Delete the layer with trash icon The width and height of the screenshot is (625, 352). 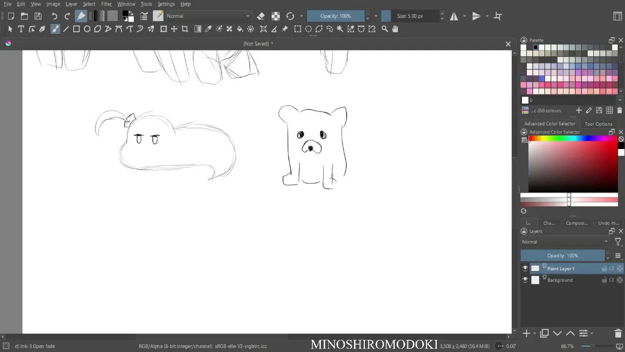point(618,333)
